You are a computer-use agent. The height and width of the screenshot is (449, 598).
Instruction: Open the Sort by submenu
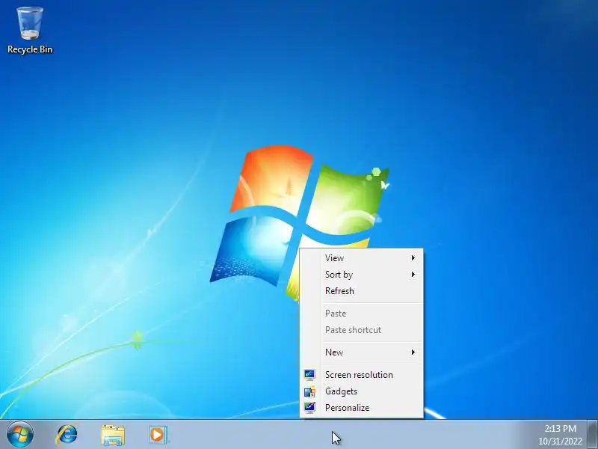click(362, 275)
